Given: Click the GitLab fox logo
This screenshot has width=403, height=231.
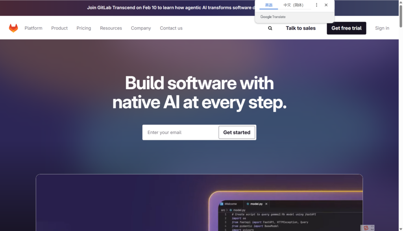Looking at the screenshot, I should (x=13, y=28).
